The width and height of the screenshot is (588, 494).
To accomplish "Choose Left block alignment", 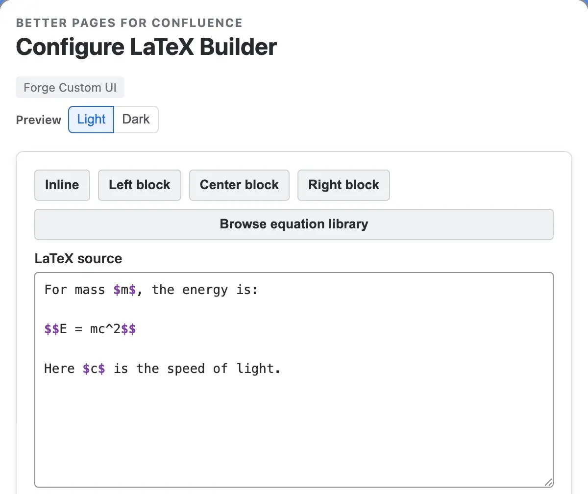I will coord(140,185).
